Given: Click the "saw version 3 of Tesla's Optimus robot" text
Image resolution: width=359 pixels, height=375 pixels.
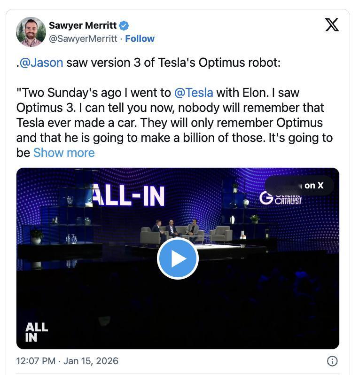Looking at the screenshot, I should tap(173, 62).
